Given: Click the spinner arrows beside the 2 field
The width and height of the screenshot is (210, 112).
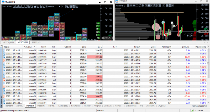Looking at the screenshot, I should (x=67, y=6).
